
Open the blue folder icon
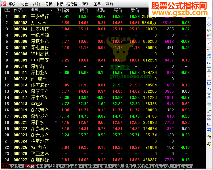click(x=209, y=104)
